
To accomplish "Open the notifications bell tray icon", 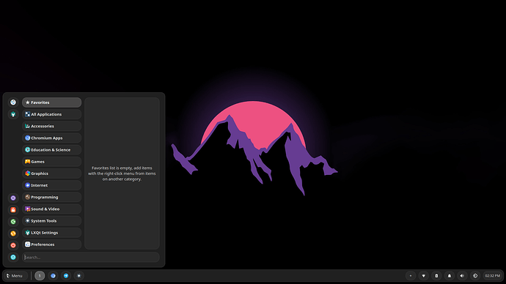I will [x=450, y=276].
